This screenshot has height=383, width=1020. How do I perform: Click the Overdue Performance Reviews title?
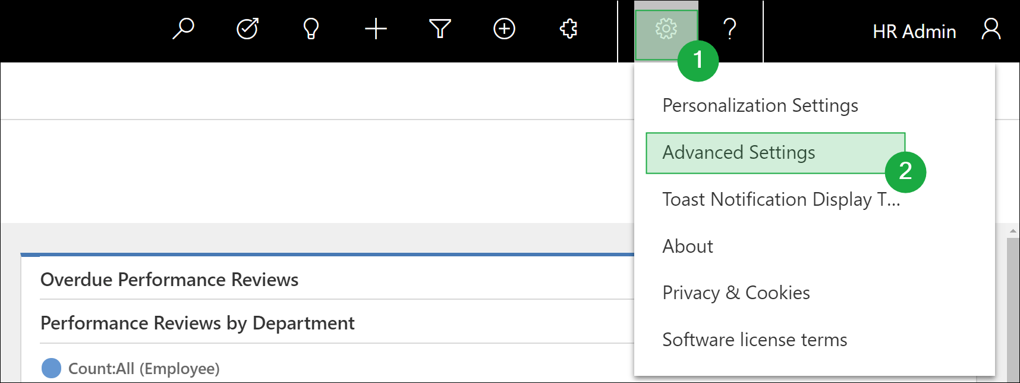click(x=169, y=280)
